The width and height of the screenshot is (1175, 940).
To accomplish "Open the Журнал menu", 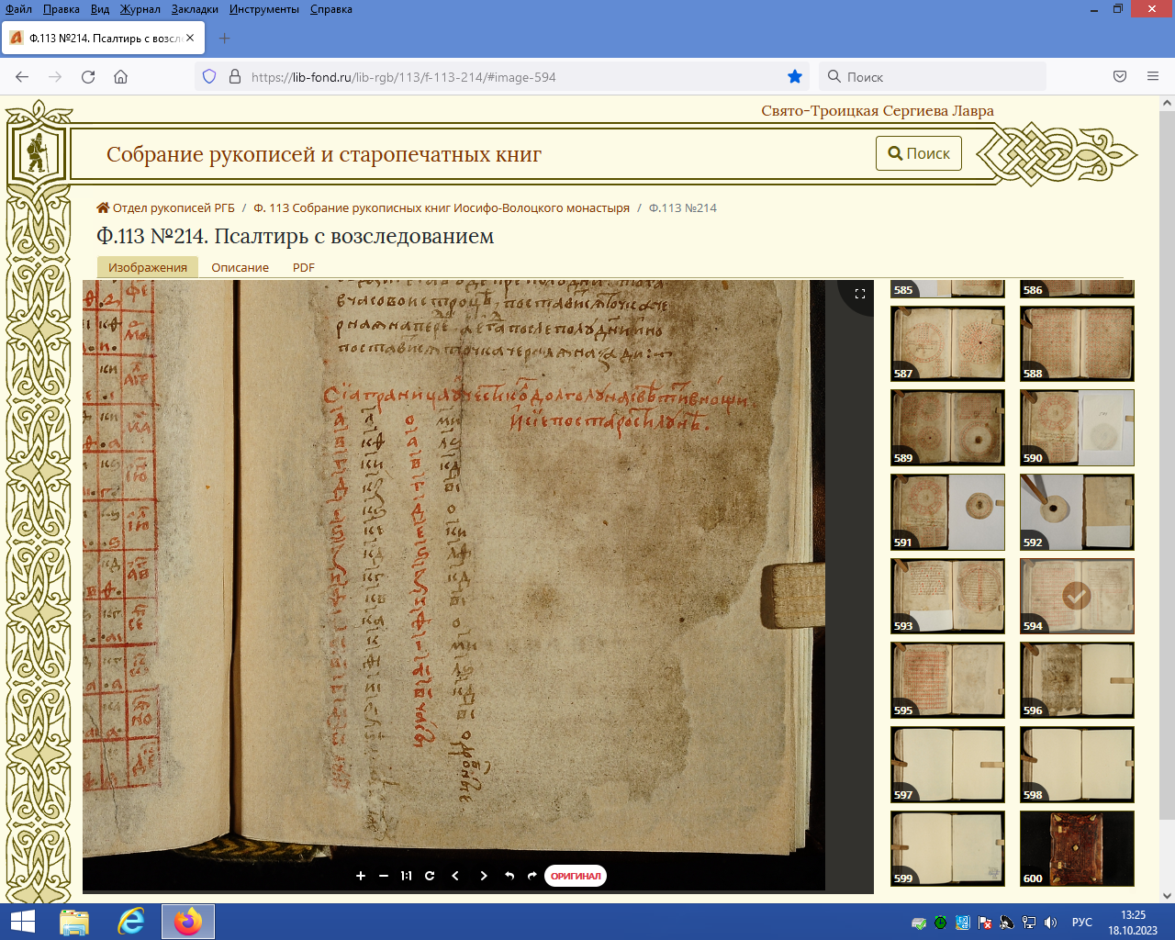I will (140, 9).
